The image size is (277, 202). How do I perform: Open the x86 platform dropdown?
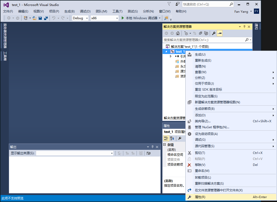coord(104,18)
